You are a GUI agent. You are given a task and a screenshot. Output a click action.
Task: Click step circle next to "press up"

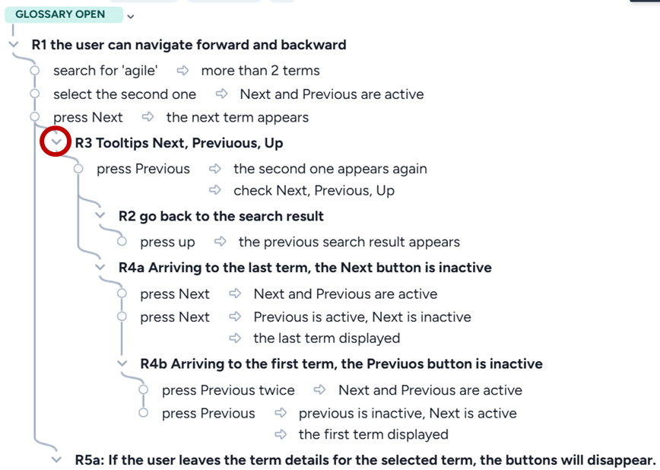[122, 242]
